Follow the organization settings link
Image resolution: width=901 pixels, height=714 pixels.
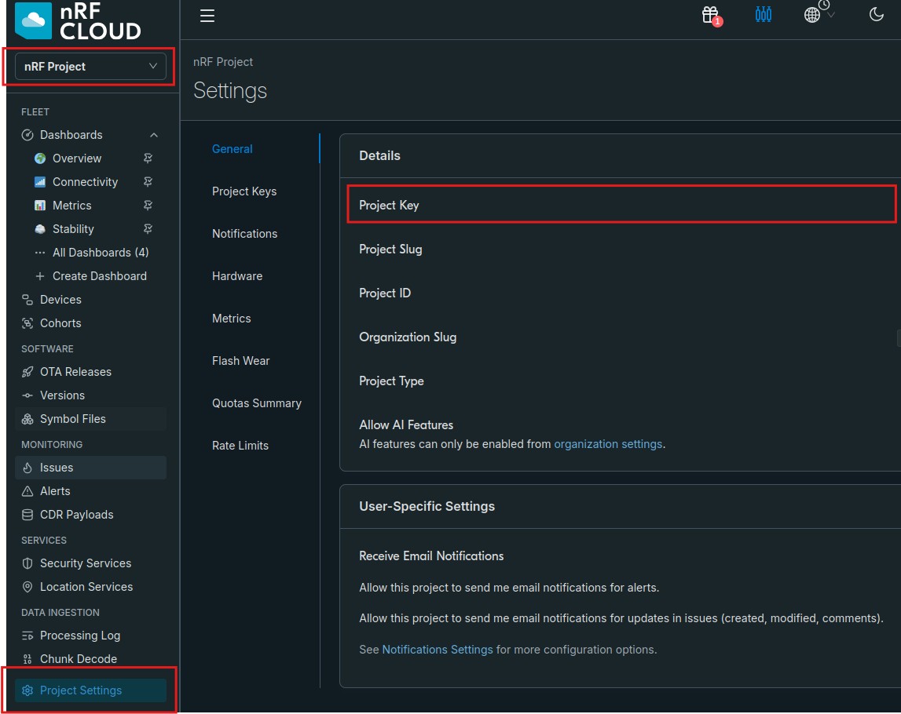pos(608,444)
